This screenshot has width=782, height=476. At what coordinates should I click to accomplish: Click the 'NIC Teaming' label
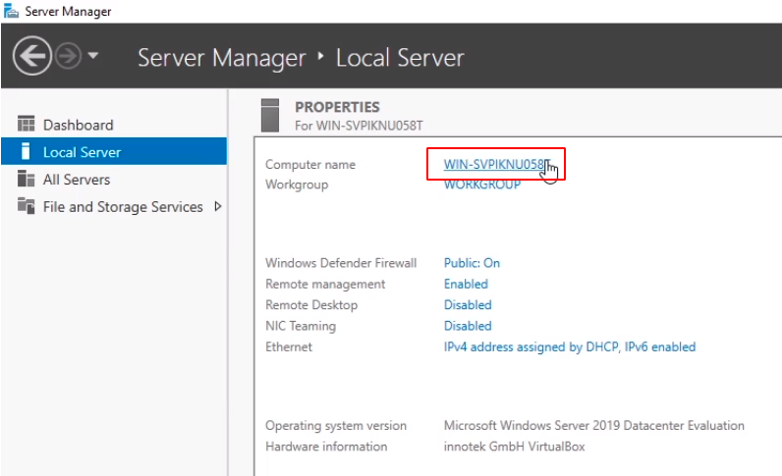pyautogui.click(x=301, y=326)
